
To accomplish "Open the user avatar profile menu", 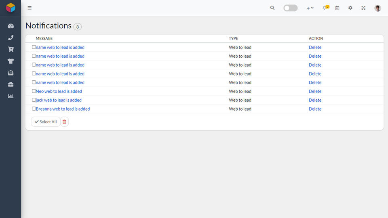I will pyautogui.click(x=377, y=8).
